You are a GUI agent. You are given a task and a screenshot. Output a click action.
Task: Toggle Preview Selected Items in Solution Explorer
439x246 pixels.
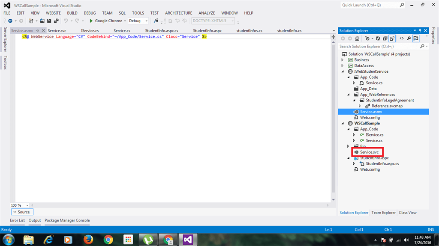pos(416,39)
